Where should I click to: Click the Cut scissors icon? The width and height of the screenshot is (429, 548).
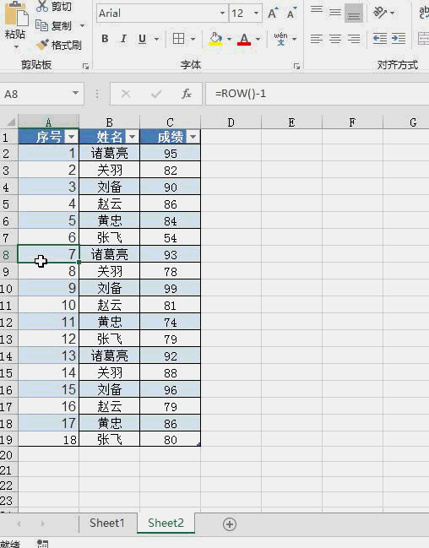42,6
